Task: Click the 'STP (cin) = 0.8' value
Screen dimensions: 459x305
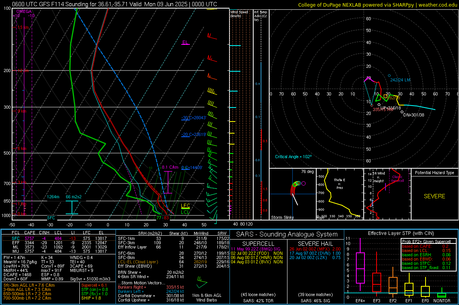Action: tap(95, 289)
